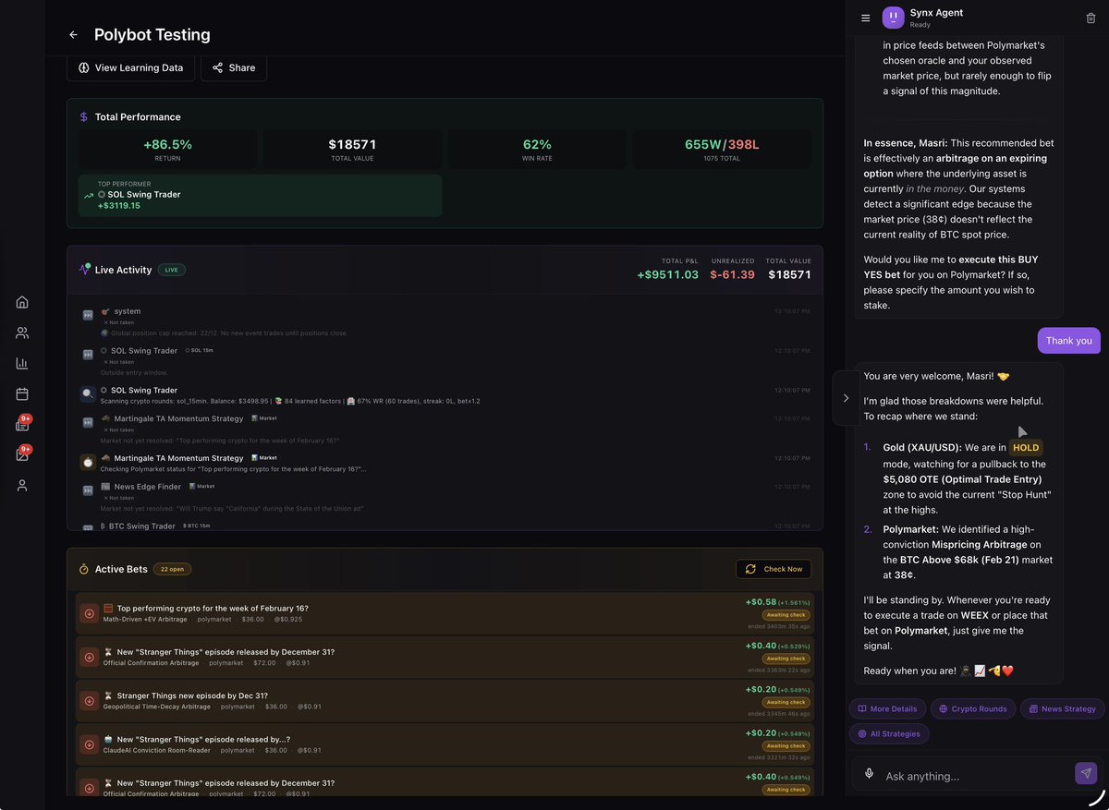This screenshot has width=1109, height=810.
Task: Click the dollar icon beside Total Performance
Action: click(83, 117)
